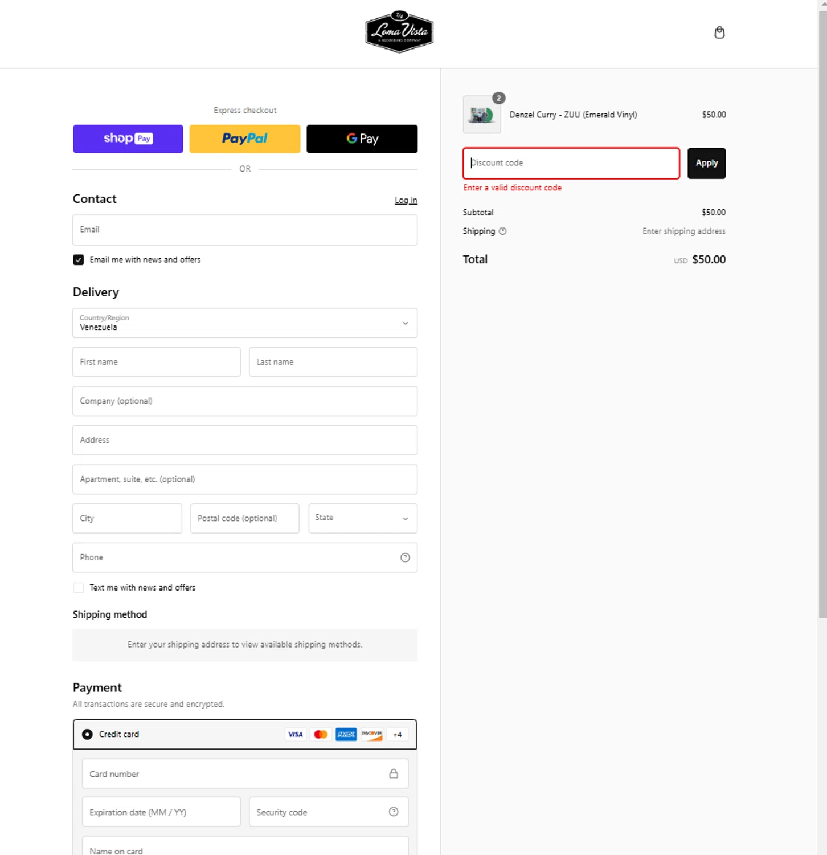Click quantity badge 2 on product
Image resolution: width=827 pixels, height=855 pixels.
tap(499, 98)
